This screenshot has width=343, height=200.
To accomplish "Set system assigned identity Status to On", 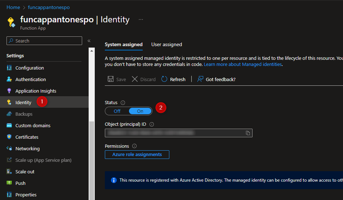I will [140, 111].
